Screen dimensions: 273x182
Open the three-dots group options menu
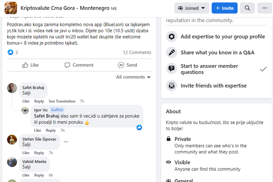coord(264,8)
